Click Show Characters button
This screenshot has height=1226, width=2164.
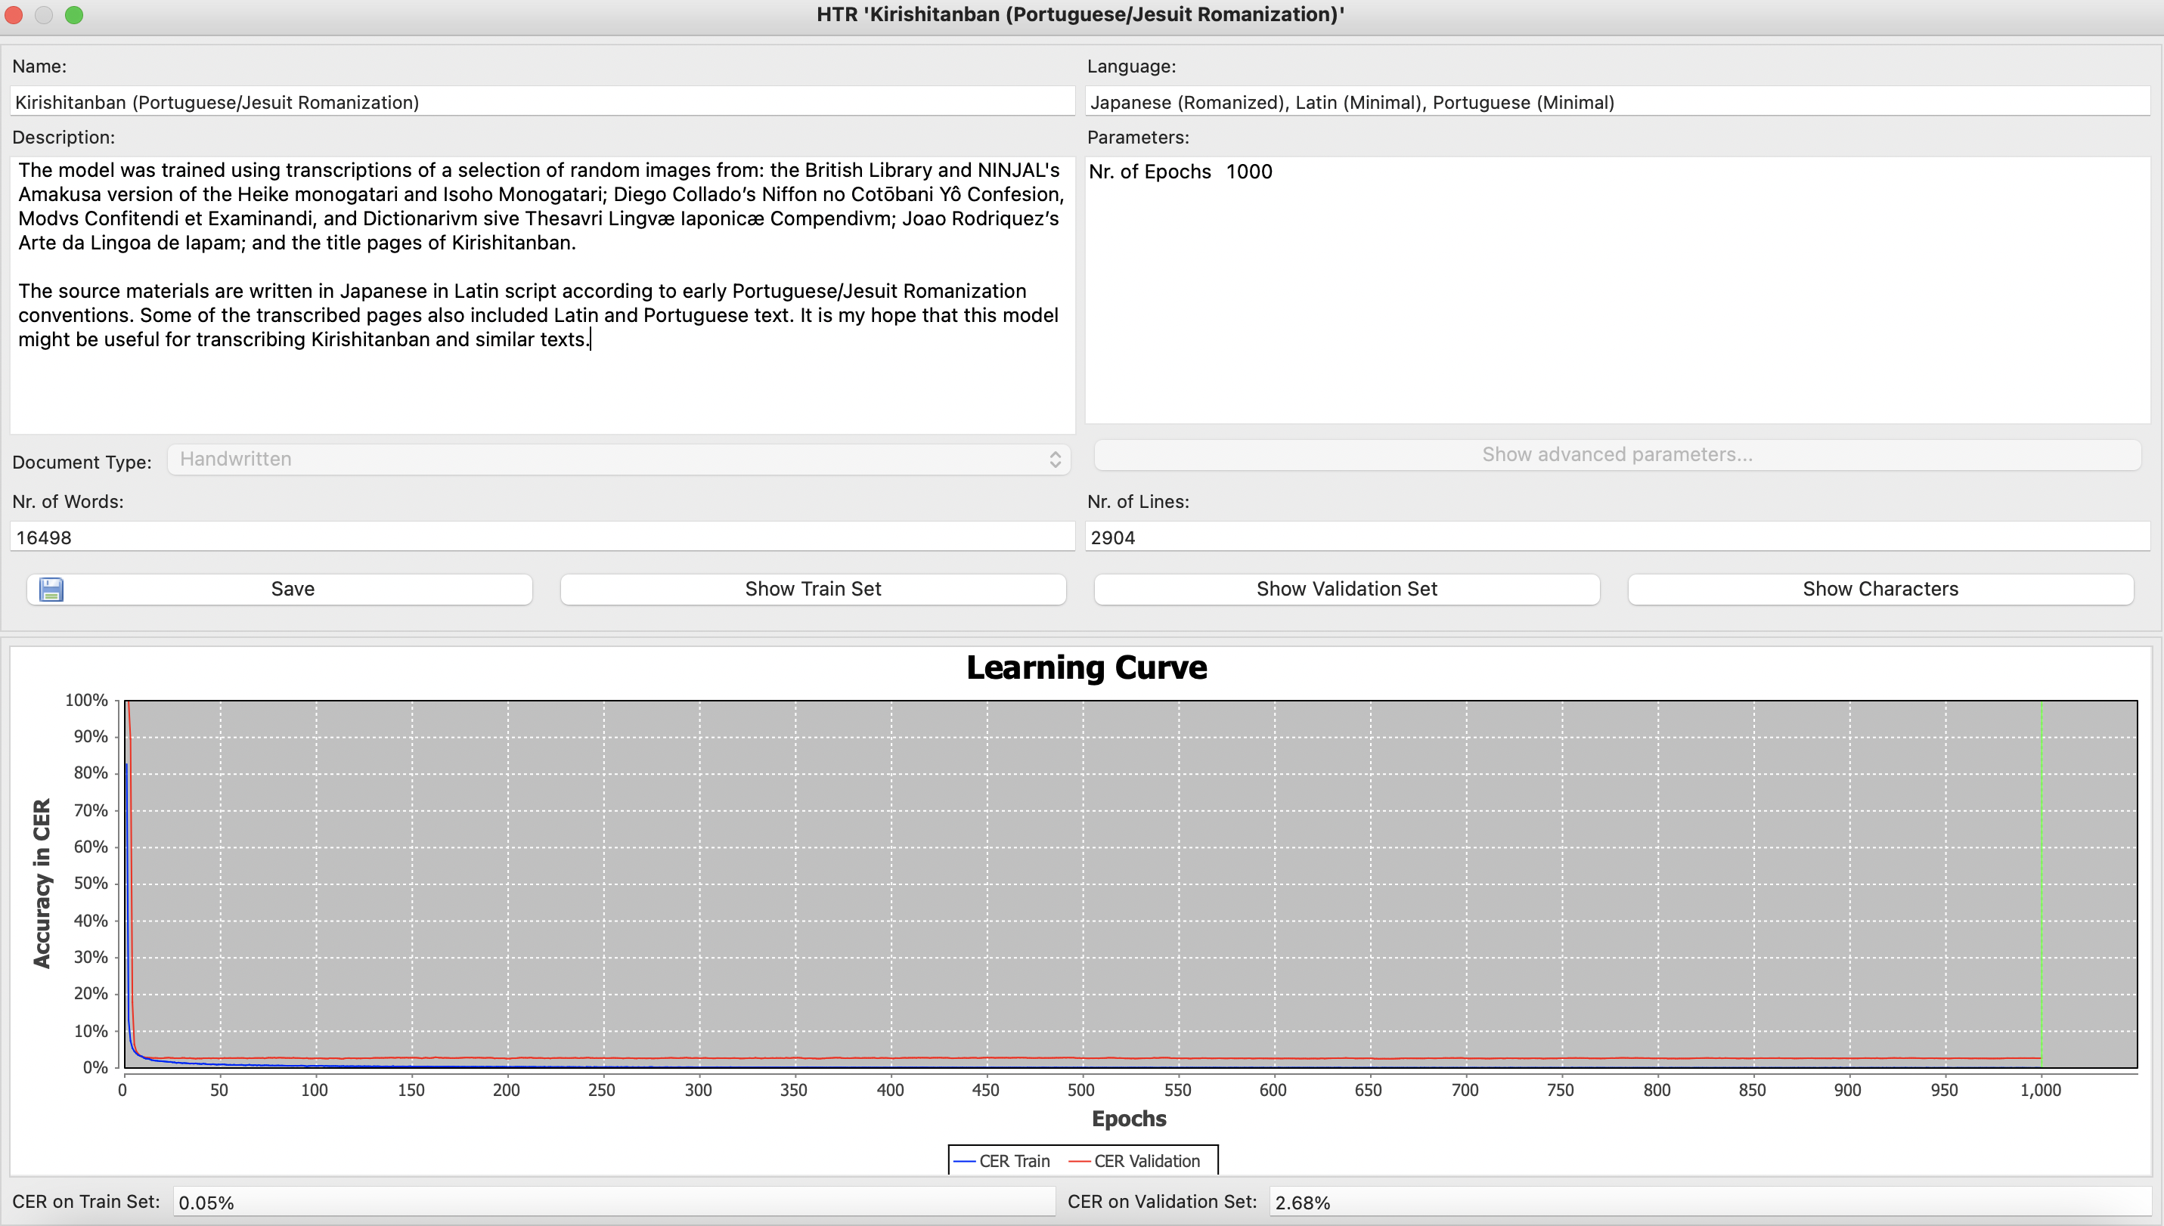coord(1879,590)
